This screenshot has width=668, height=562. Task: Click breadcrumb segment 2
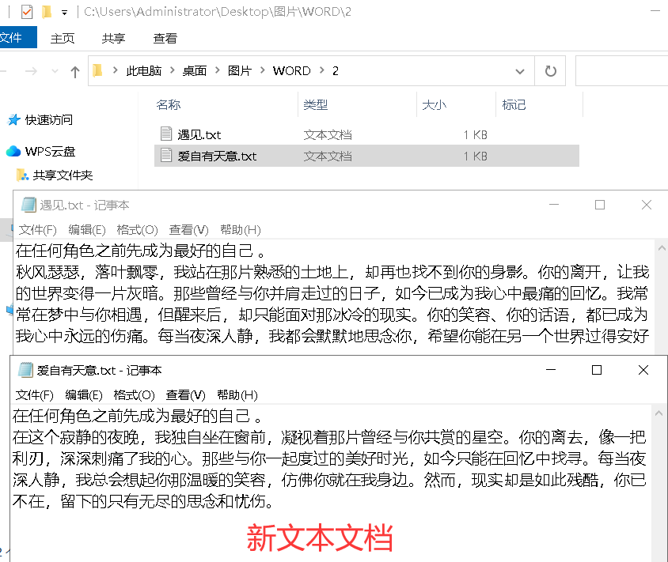(336, 70)
